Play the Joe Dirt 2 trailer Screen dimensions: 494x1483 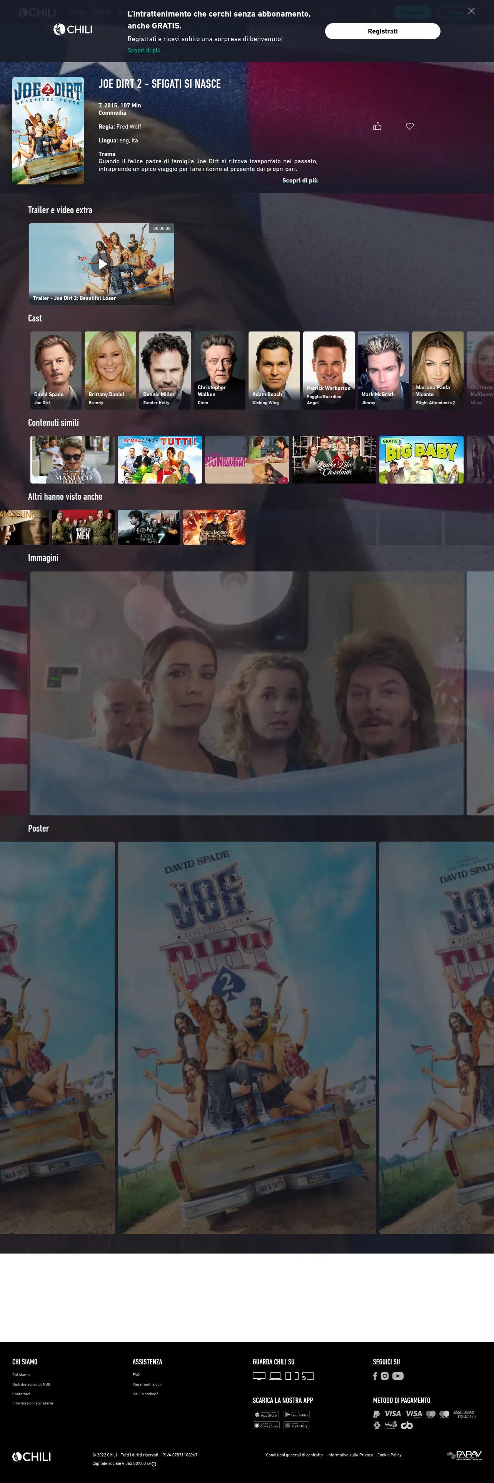click(102, 264)
